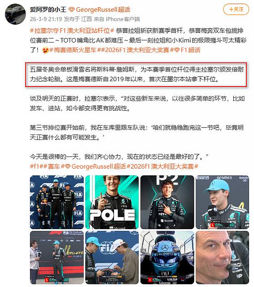The image size is (254, 287).
Task: Open the onboard car helmet photo
Action: pos(167,257)
